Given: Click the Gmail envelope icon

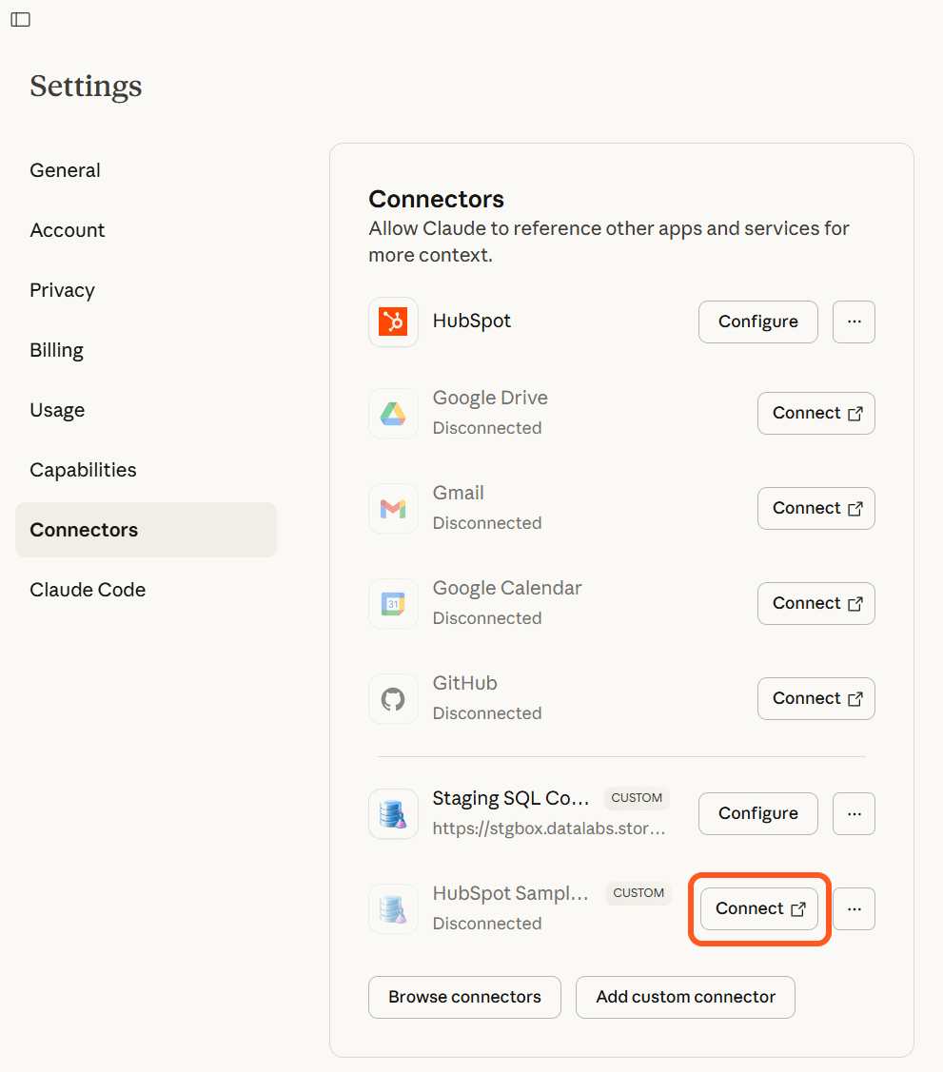Looking at the screenshot, I should coord(393,508).
